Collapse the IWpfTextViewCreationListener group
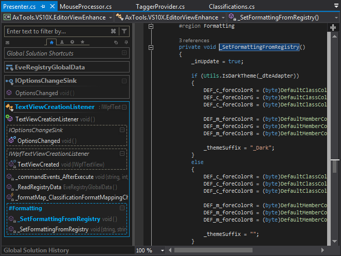This screenshot has width=341, height=256. click(x=122, y=153)
